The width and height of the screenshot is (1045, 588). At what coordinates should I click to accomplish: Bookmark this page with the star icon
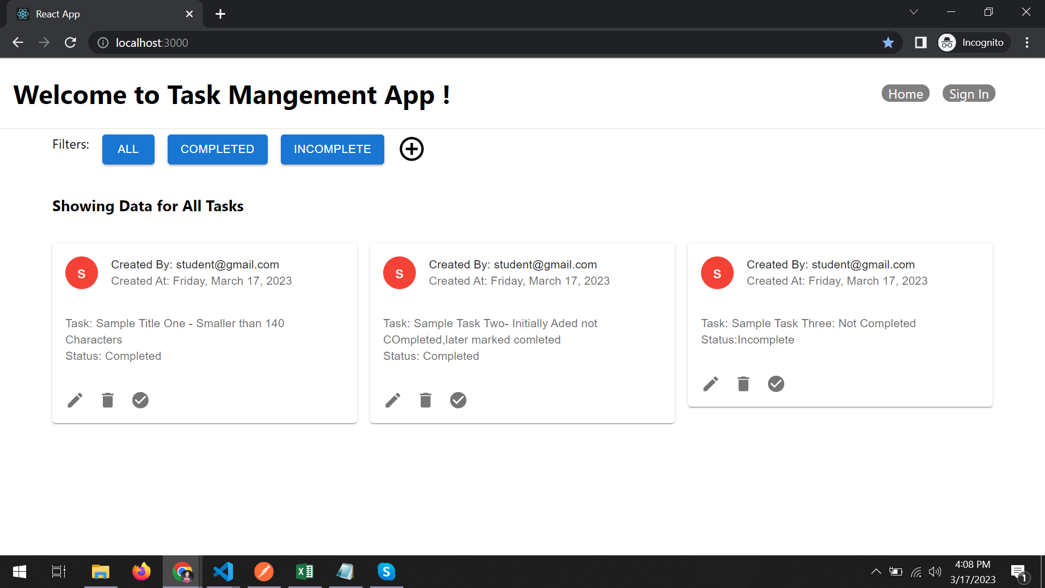coord(888,42)
